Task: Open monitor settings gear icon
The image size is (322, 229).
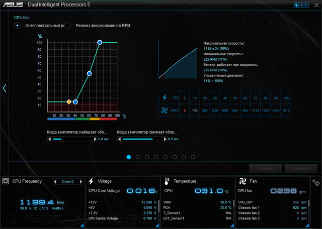Action: pyautogui.click(x=316, y=182)
